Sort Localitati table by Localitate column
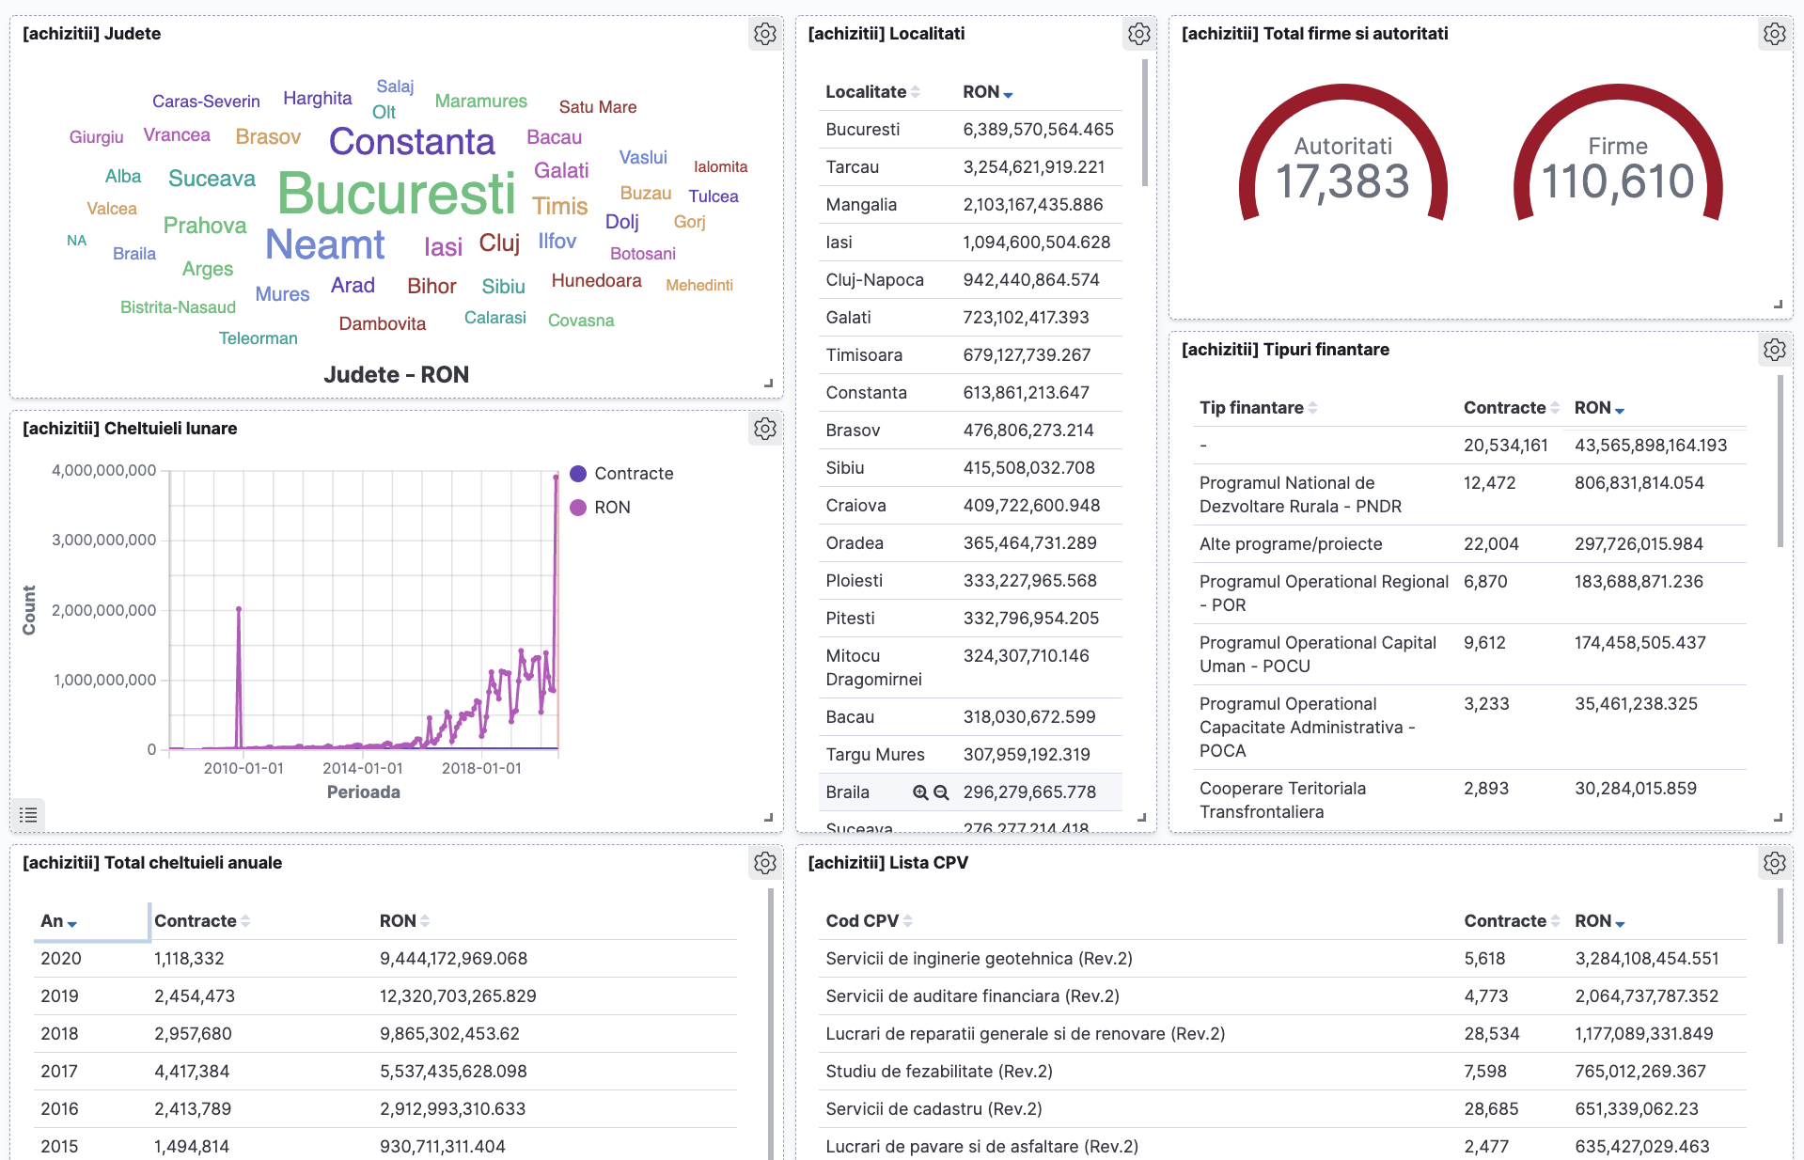 tap(872, 92)
